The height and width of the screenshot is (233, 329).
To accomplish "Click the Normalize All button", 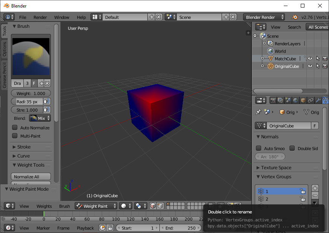I will click(31, 177).
